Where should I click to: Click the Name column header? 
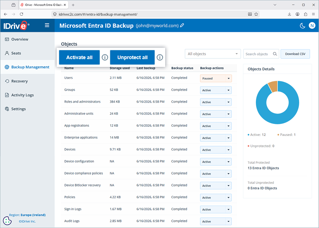pos(69,68)
